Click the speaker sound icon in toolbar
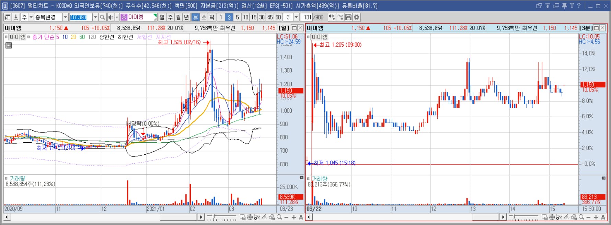This screenshot has height=225, width=611. tap(111, 17)
